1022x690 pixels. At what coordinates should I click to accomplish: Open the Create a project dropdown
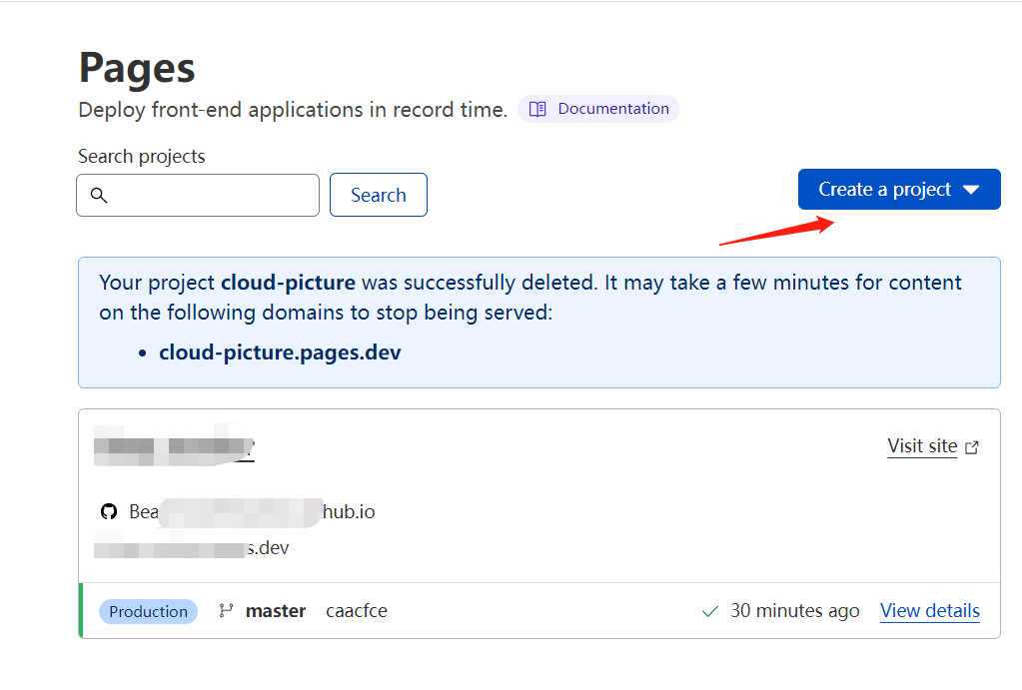899,189
